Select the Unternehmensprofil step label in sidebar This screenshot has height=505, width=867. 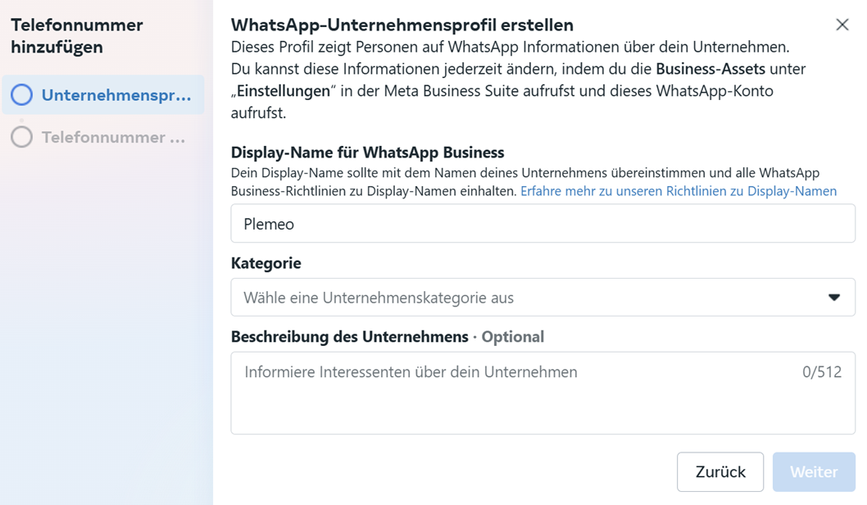click(x=116, y=95)
